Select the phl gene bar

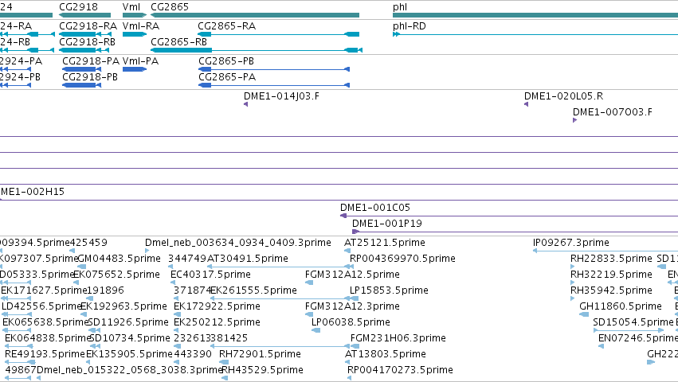click(x=535, y=15)
